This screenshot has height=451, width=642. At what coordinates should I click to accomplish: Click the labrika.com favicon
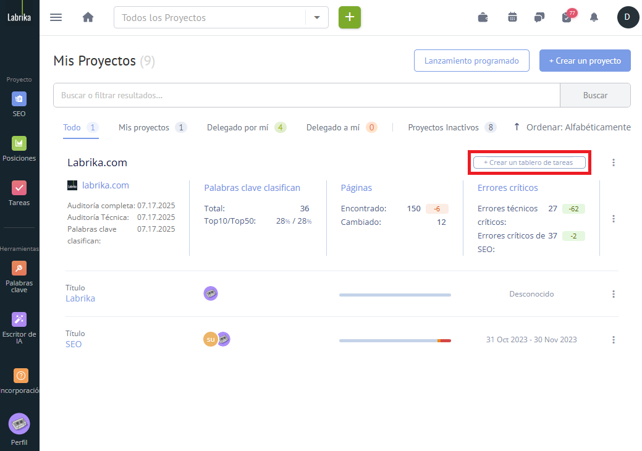(72, 185)
